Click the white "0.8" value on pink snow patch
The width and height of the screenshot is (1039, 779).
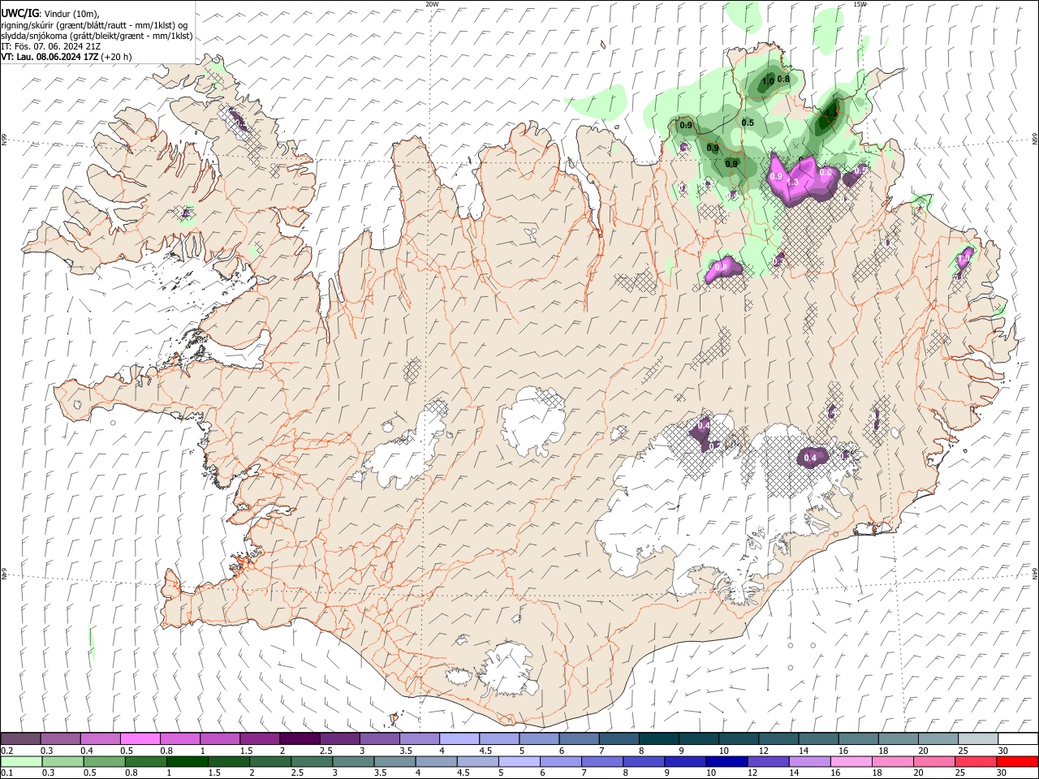[720, 268]
